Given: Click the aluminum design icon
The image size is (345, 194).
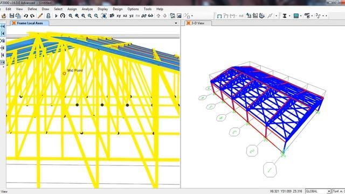Looking at the screenshot, I should 307,16.
